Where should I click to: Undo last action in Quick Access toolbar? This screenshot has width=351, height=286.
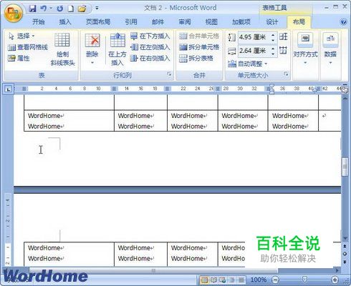click(43, 9)
